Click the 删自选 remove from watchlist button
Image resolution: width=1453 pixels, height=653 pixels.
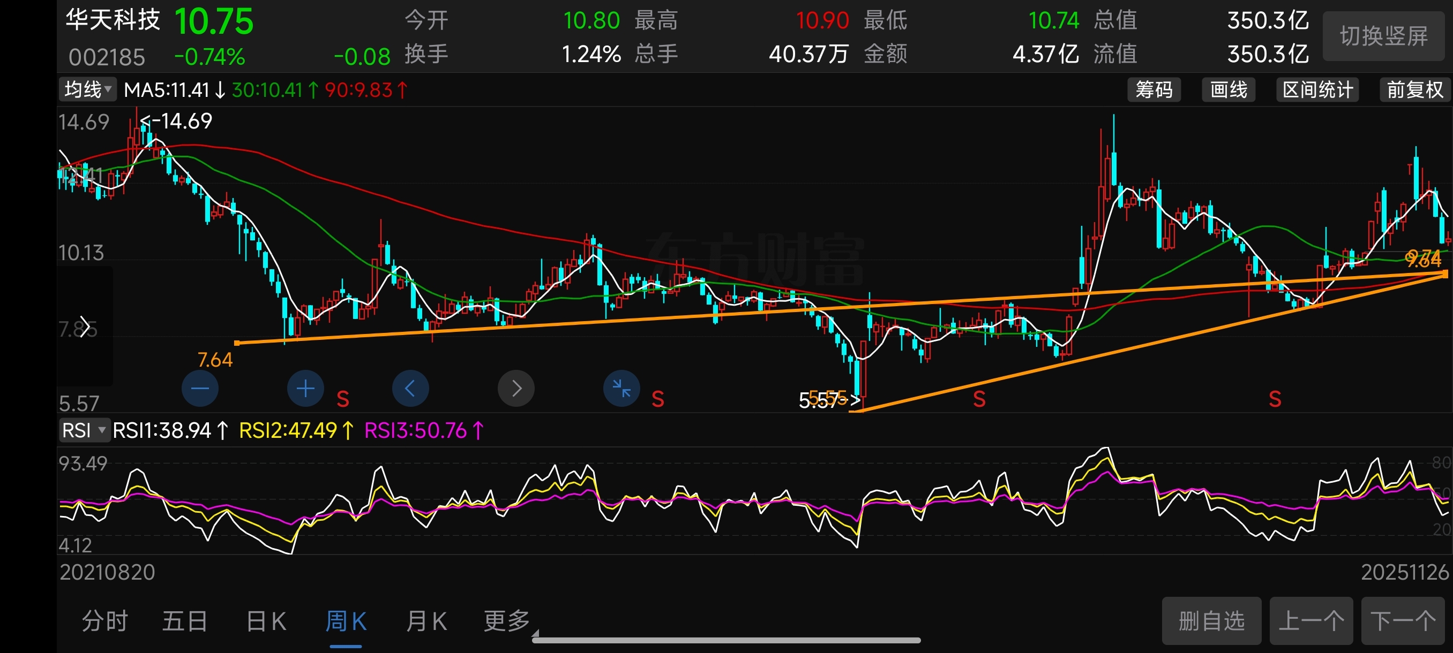click(1211, 621)
